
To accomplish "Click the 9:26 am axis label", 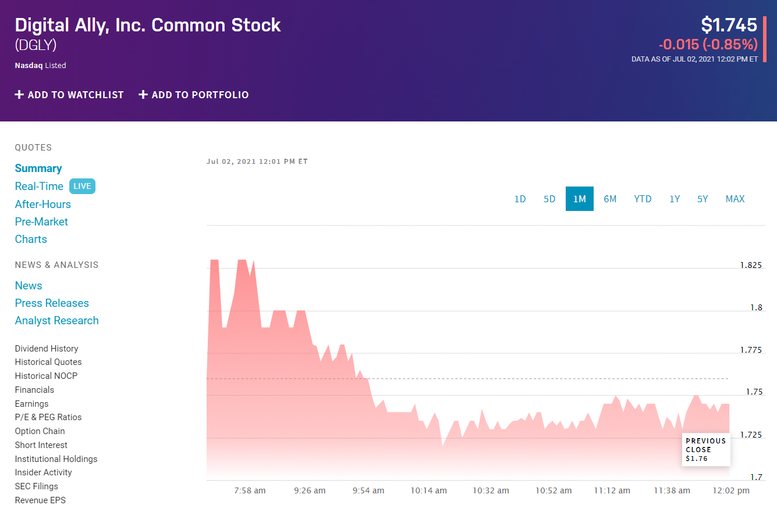I will click(x=310, y=490).
